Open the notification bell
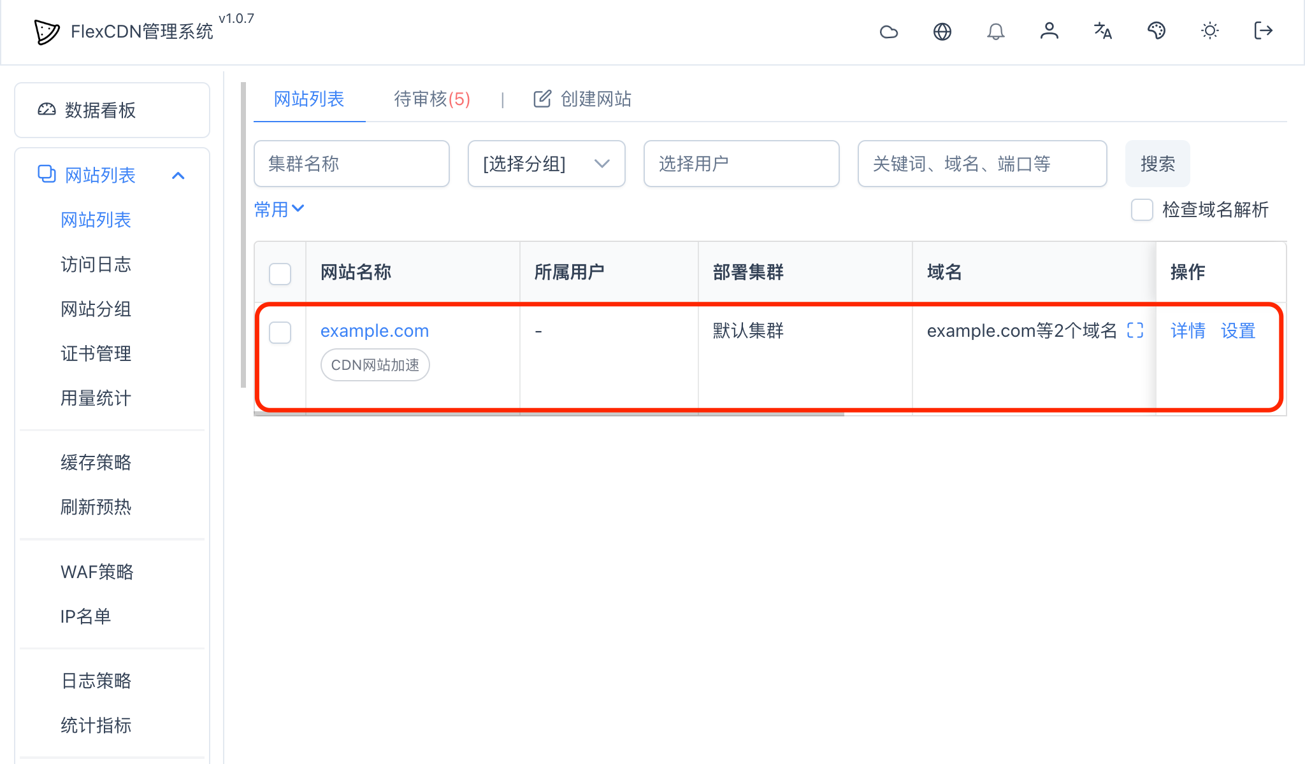This screenshot has height=764, width=1305. 996,31
